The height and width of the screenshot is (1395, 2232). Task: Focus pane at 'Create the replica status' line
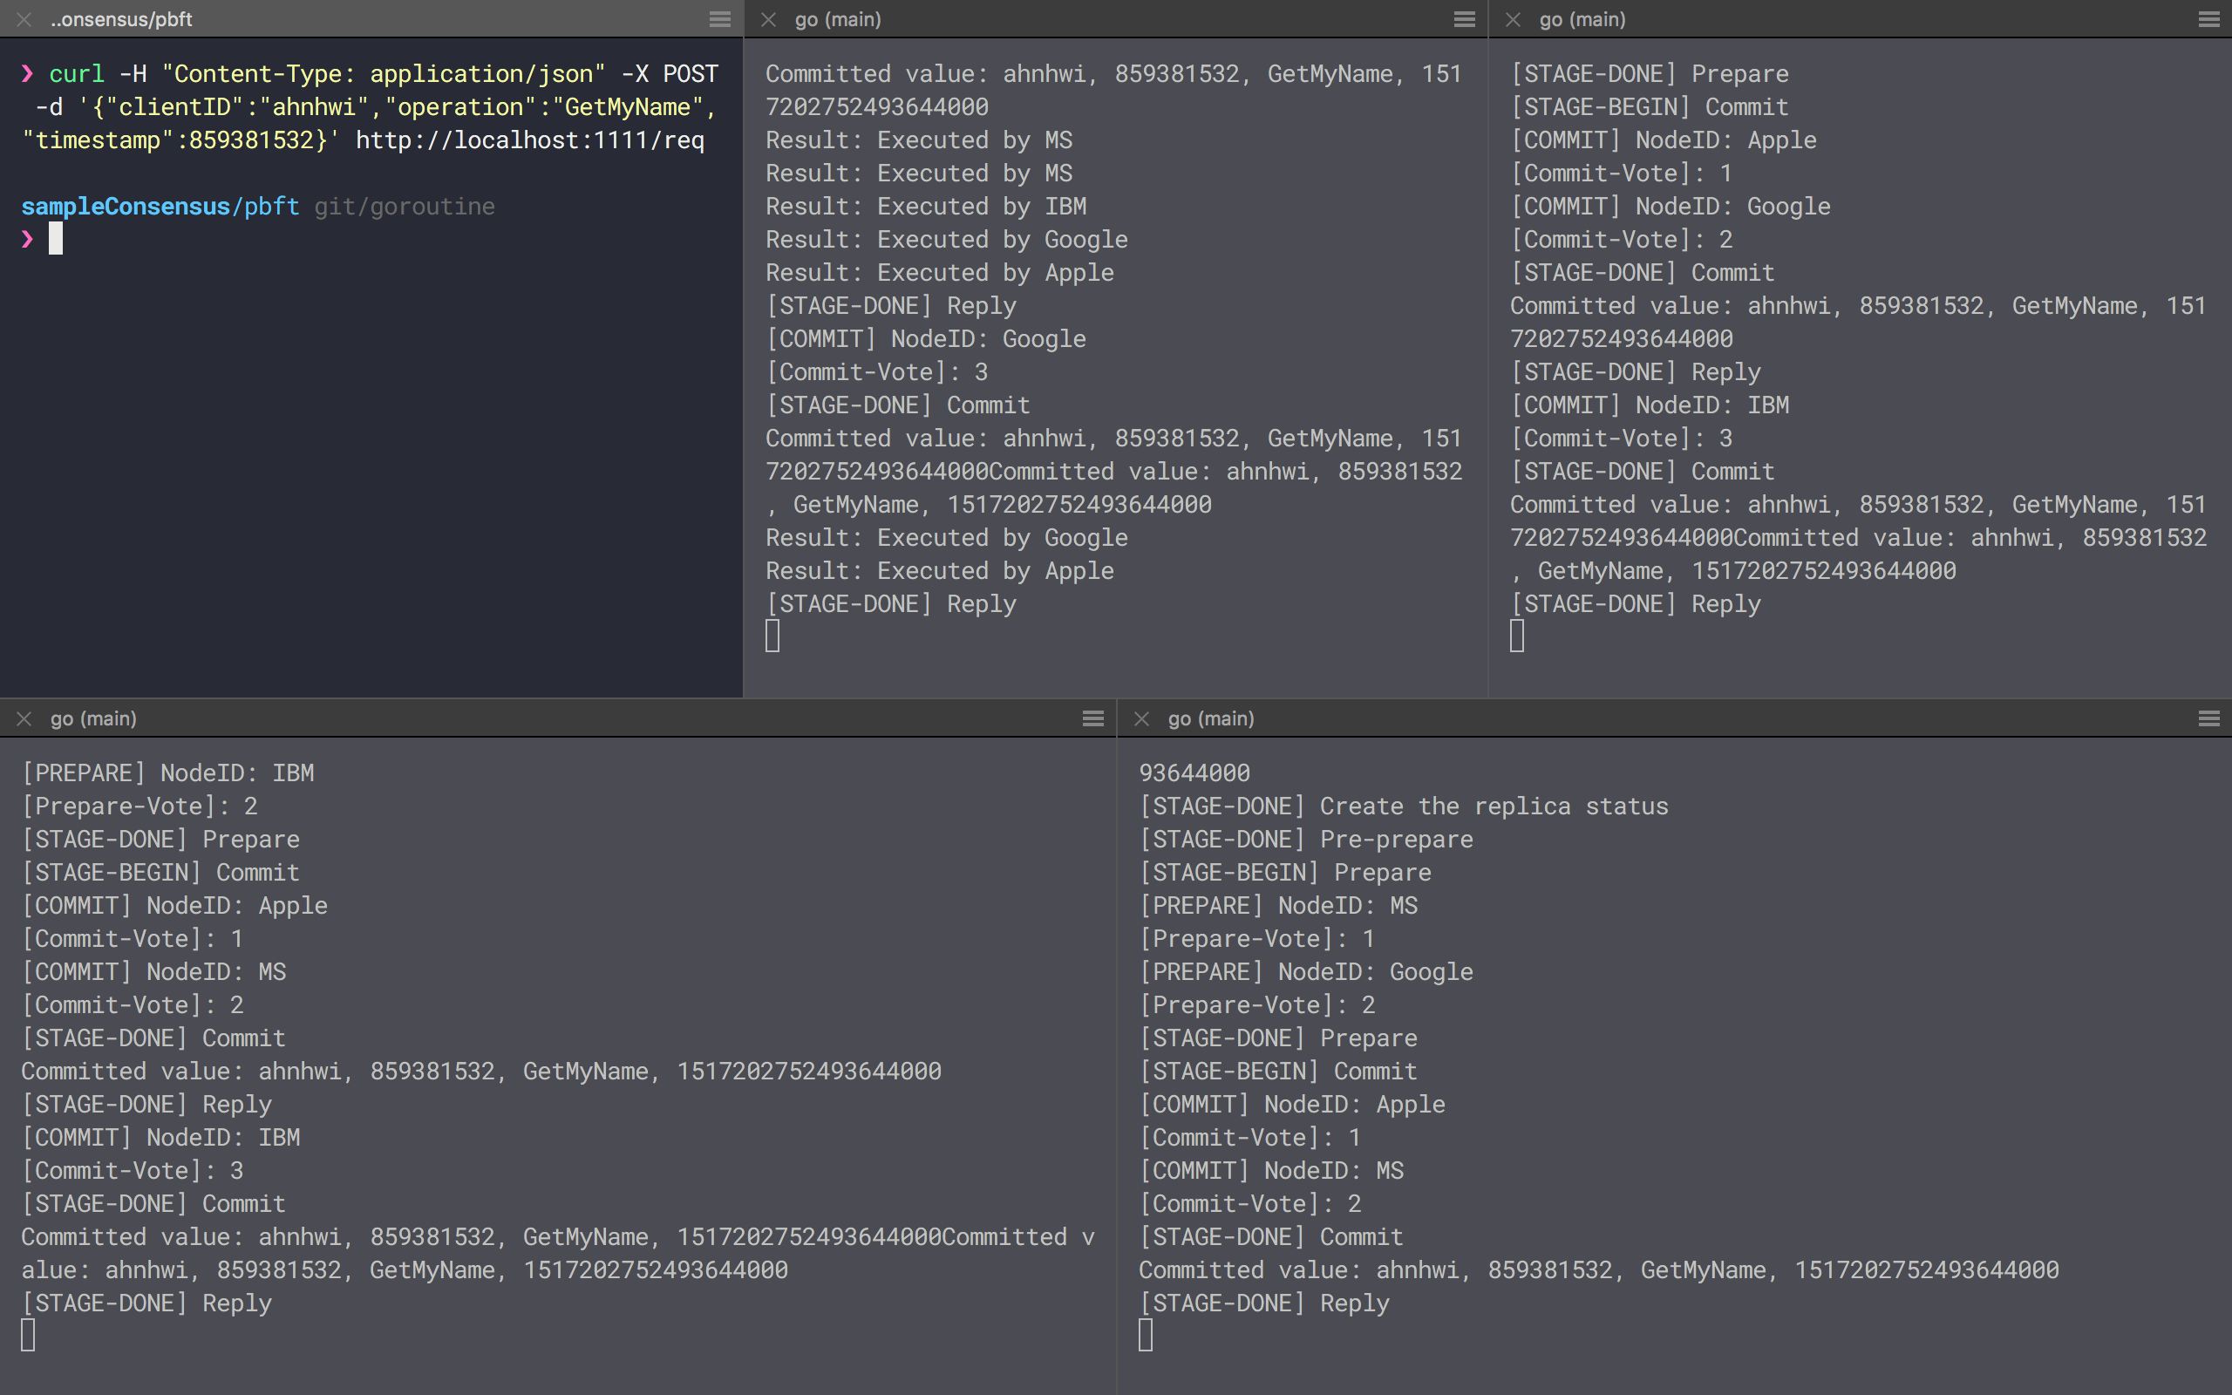click(1403, 806)
